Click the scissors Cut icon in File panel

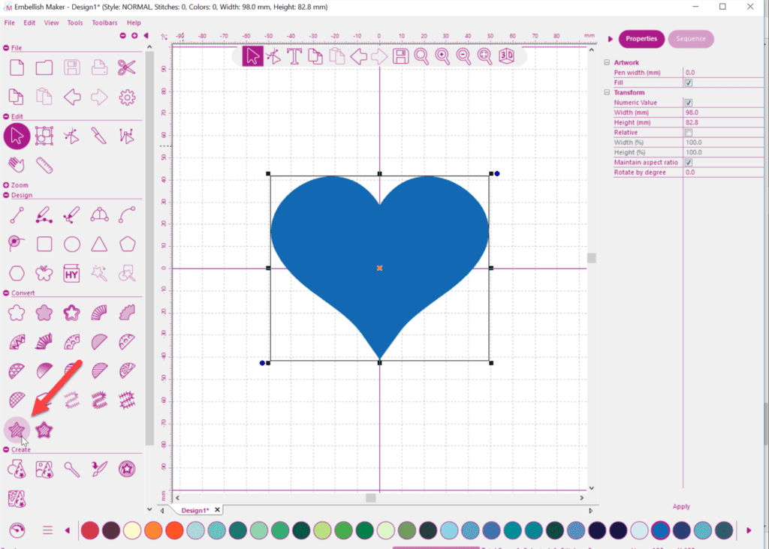coord(126,67)
